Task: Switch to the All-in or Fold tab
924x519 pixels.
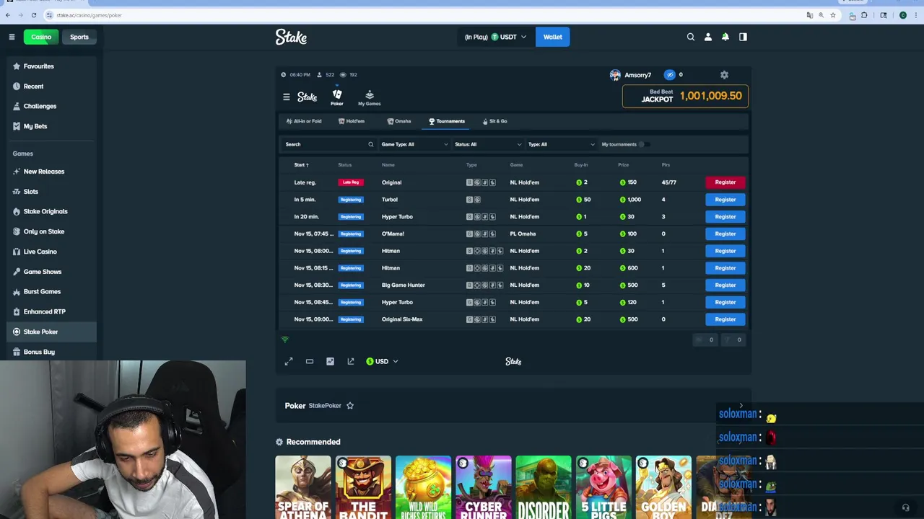Action: coord(304,121)
